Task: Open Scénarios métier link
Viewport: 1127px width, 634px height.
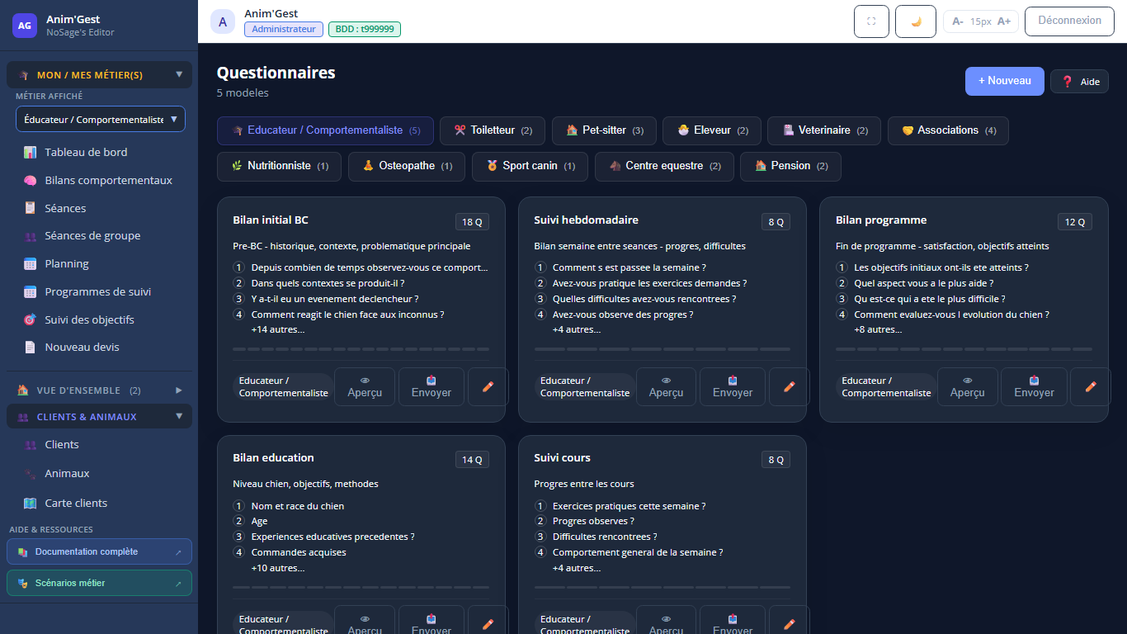Action: tap(99, 583)
